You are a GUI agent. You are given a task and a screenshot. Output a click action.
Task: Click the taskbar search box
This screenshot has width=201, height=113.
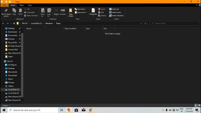click(33, 110)
